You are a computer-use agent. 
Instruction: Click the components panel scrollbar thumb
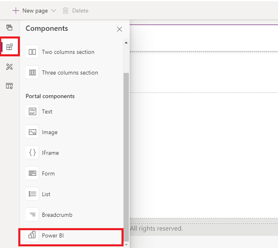point(126,157)
